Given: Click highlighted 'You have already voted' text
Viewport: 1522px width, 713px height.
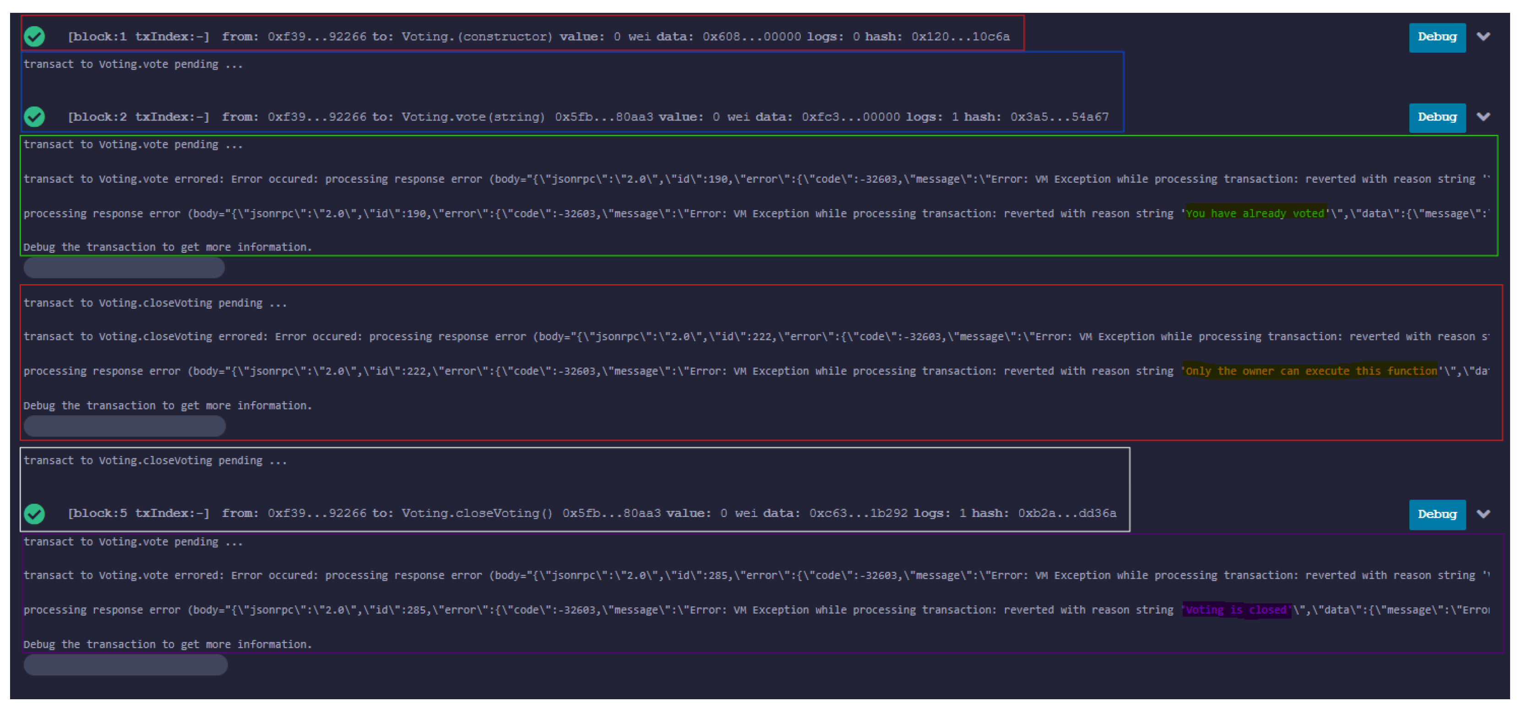Looking at the screenshot, I should coord(1255,214).
